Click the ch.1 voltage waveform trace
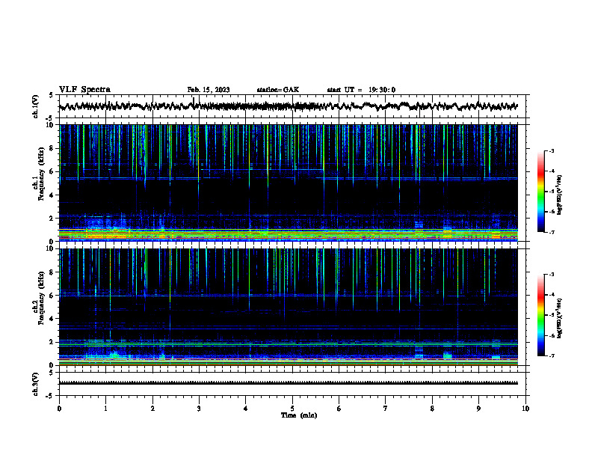This screenshot has height=458, width=592. pyautogui.click(x=288, y=106)
